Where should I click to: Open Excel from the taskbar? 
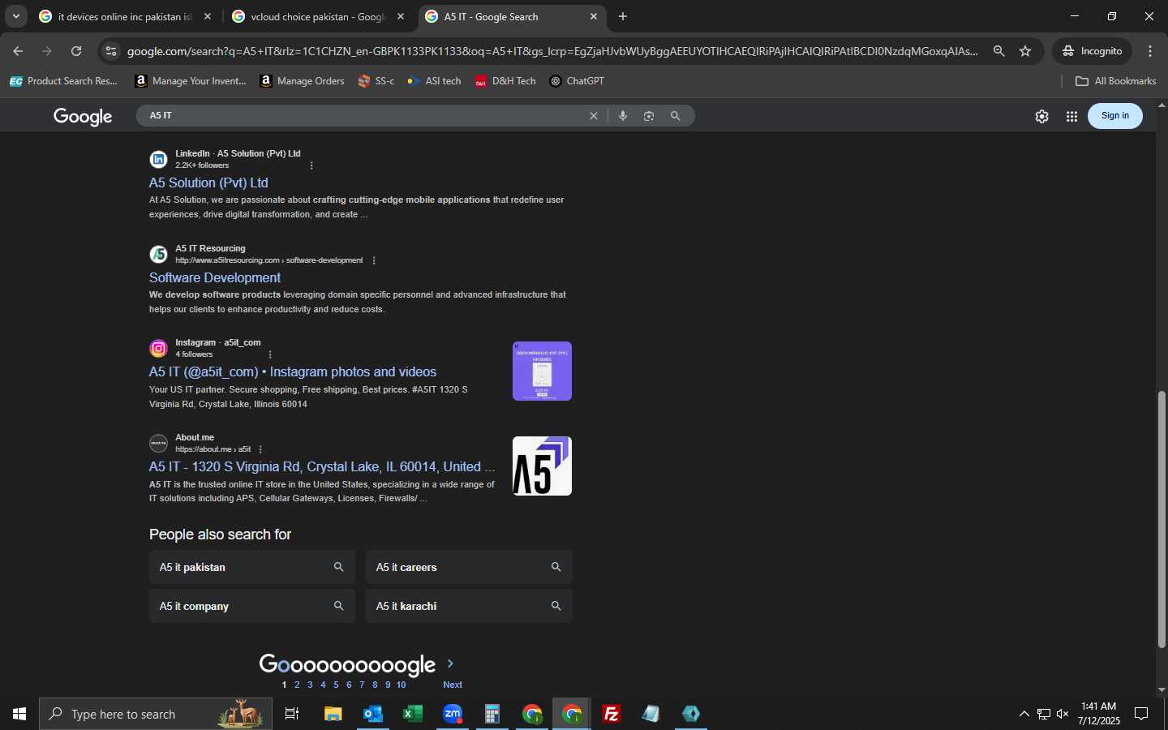coord(413,714)
